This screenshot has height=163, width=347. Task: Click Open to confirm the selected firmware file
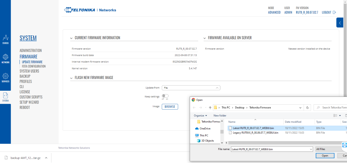click(x=325, y=156)
